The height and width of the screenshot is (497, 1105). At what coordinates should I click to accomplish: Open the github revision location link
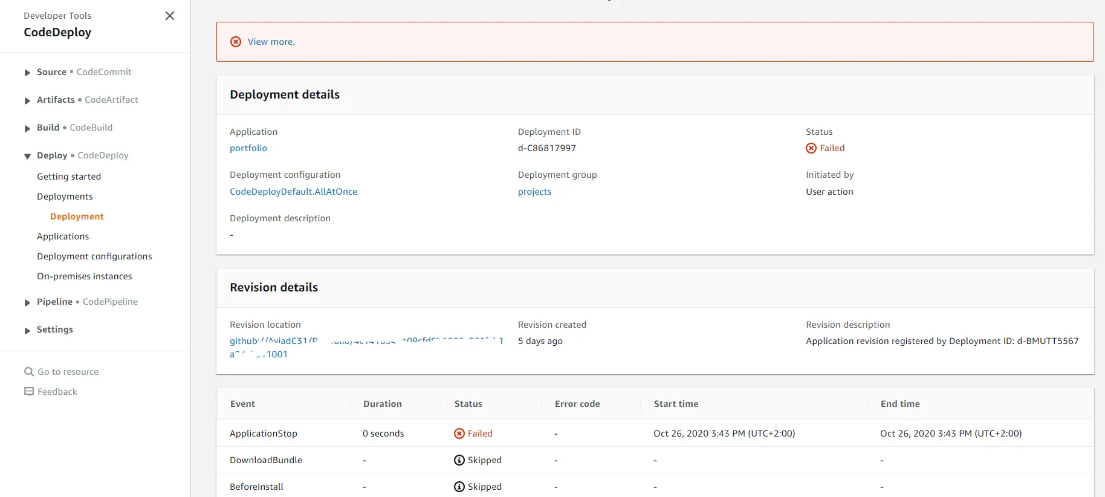pyautogui.click(x=366, y=347)
